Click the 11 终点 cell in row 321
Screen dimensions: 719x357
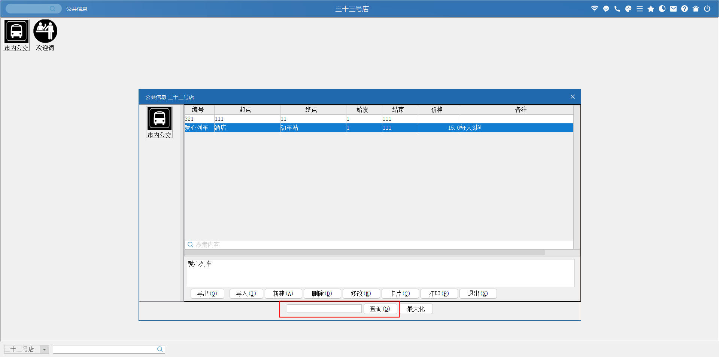(313, 119)
